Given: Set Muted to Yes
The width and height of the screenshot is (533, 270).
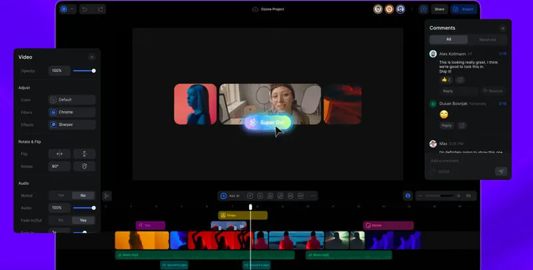Looking at the screenshot, I should tap(61, 195).
